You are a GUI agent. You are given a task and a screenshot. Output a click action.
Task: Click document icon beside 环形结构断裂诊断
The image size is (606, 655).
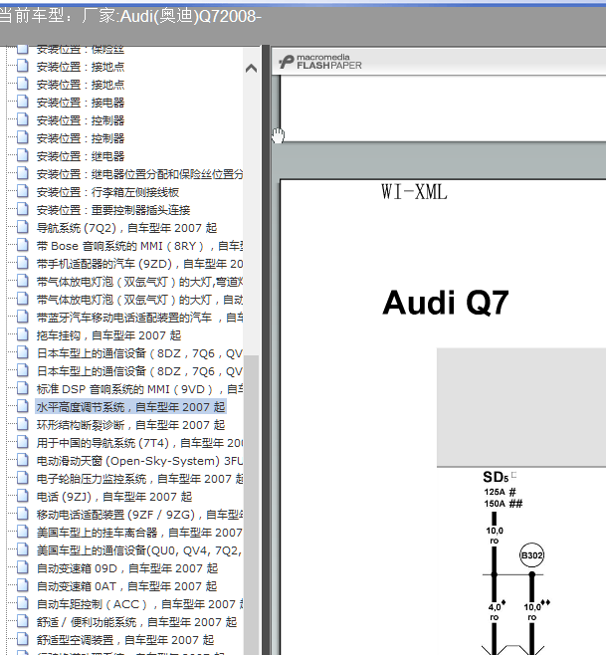(x=23, y=424)
